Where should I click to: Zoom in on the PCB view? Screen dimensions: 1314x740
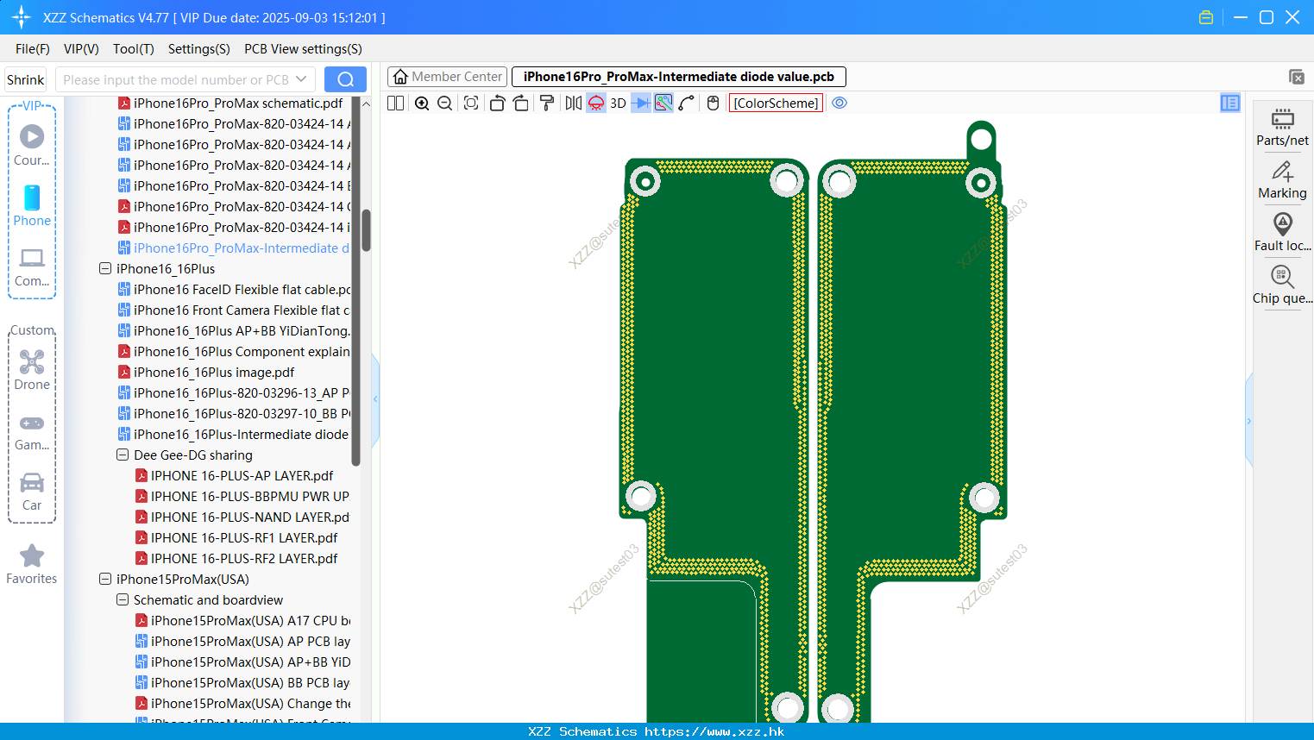point(422,103)
